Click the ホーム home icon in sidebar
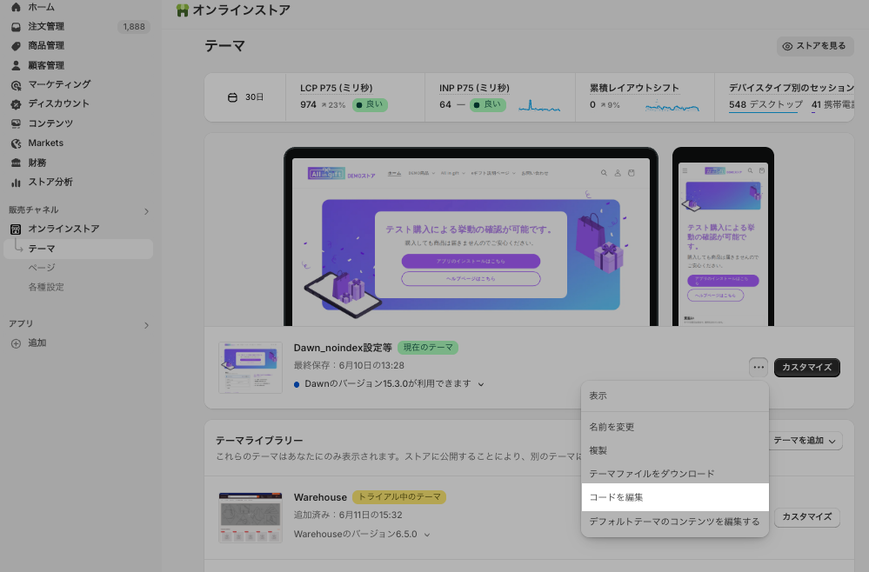 click(x=16, y=7)
